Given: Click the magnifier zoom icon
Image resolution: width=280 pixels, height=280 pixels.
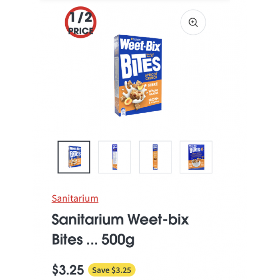Looking at the screenshot, I should [x=193, y=22].
